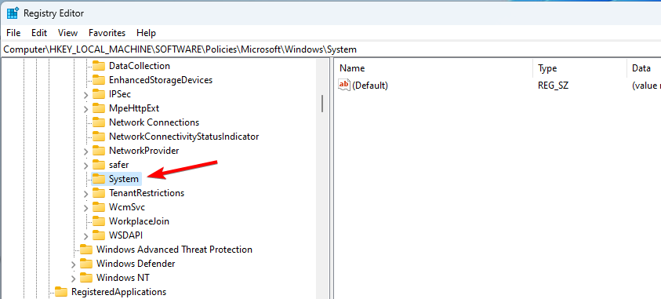Click the Name column header
Viewport: 661px width, 299px height.
coord(434,68)
